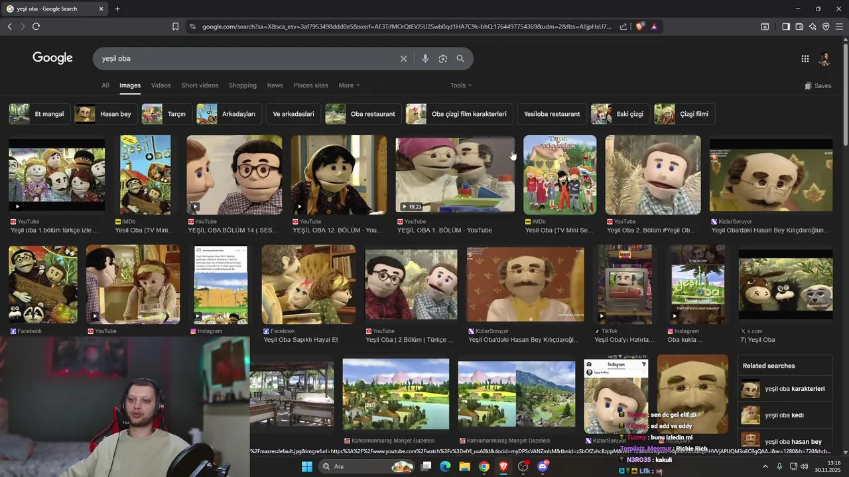Open the Google account avatar menu

(824, 59)
